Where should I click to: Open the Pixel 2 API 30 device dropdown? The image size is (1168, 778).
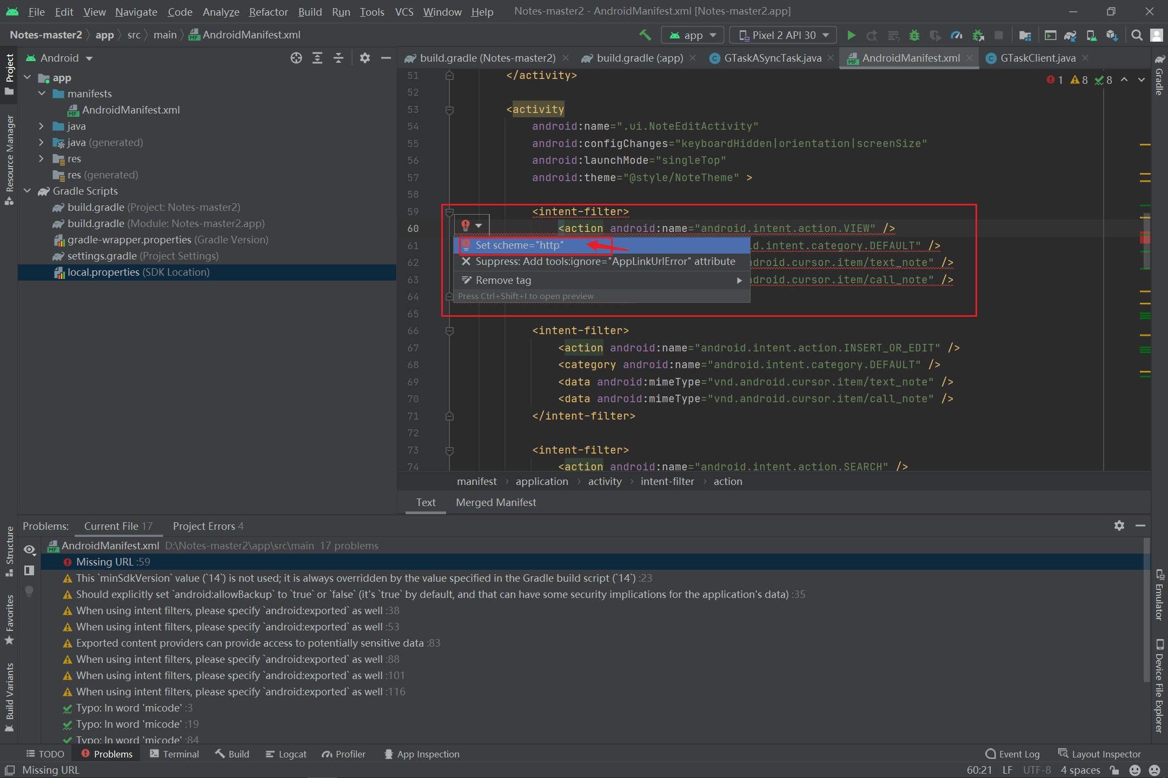point(783,35)
